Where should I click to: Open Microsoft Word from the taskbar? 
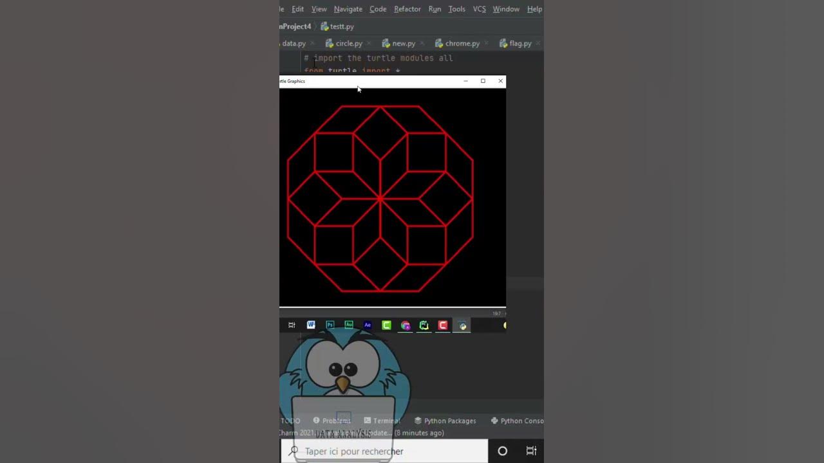pyautogui.click(x=311, y=325)
